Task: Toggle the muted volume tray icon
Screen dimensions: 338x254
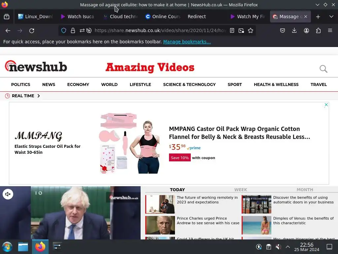Action: point(278,247)
